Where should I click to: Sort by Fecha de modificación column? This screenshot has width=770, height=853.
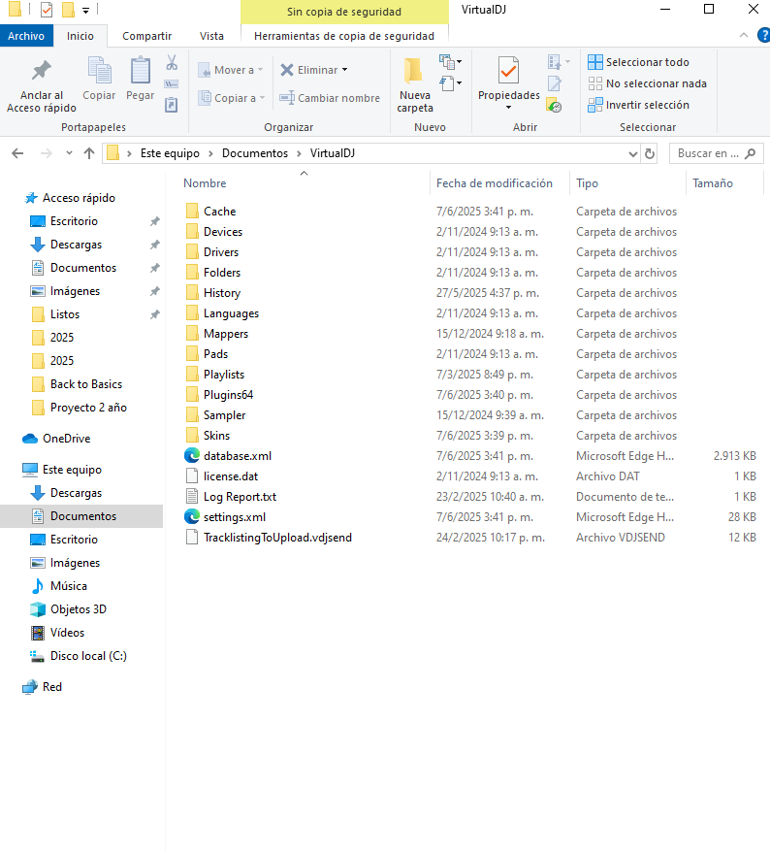point(495,183)
